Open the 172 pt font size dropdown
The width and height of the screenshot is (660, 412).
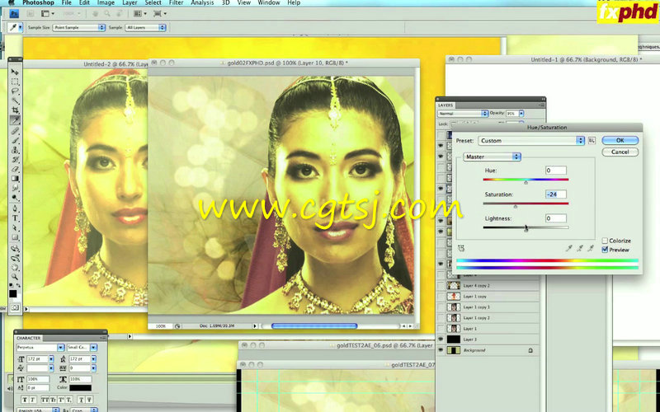[x=51, y=359]
